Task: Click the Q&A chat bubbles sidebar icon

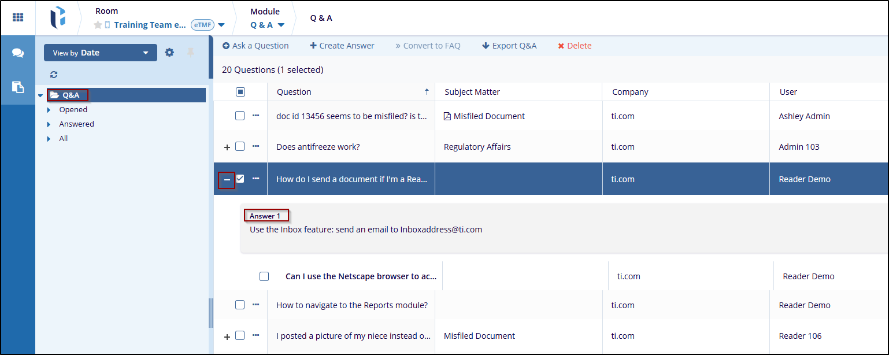Action: click(18, 53)
